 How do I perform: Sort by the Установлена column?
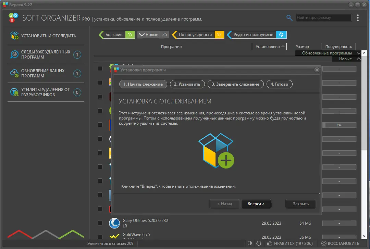coord(270,47)
